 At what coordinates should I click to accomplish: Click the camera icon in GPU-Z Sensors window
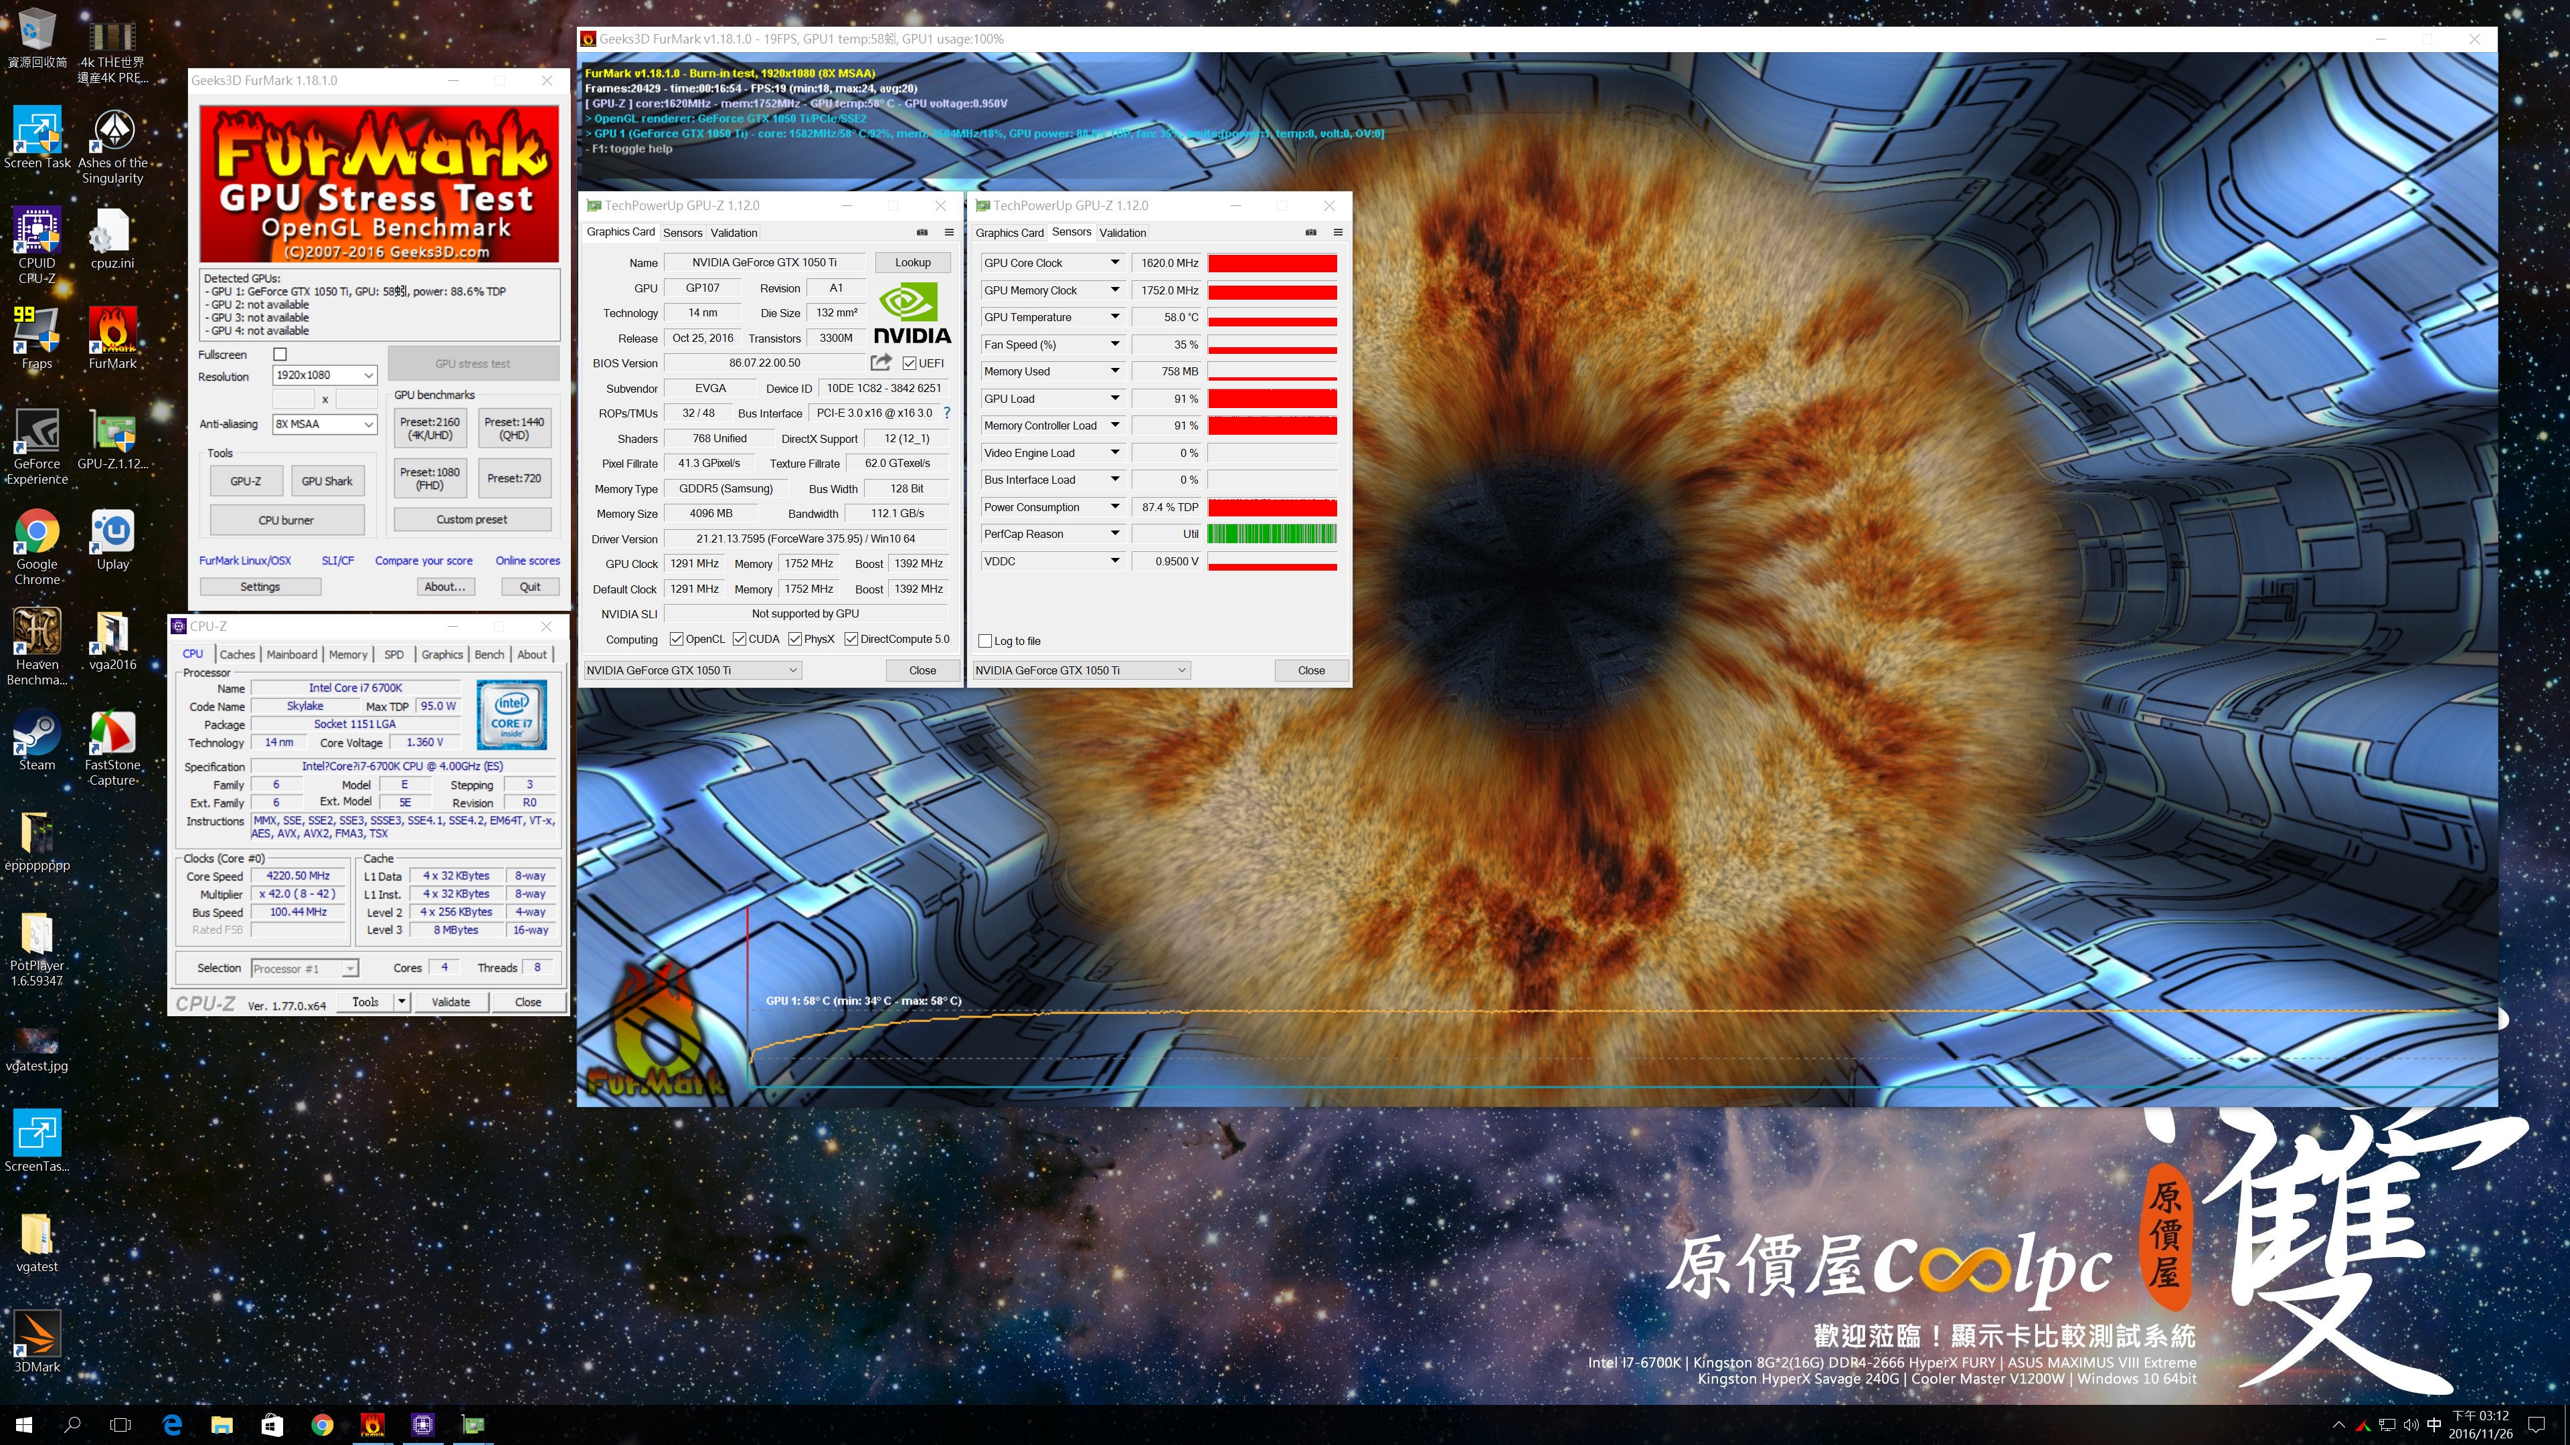point(1311,232)
